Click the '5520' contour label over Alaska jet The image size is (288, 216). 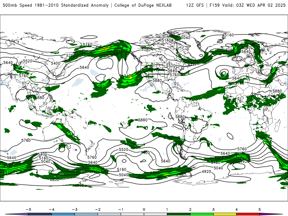[118, 52]
